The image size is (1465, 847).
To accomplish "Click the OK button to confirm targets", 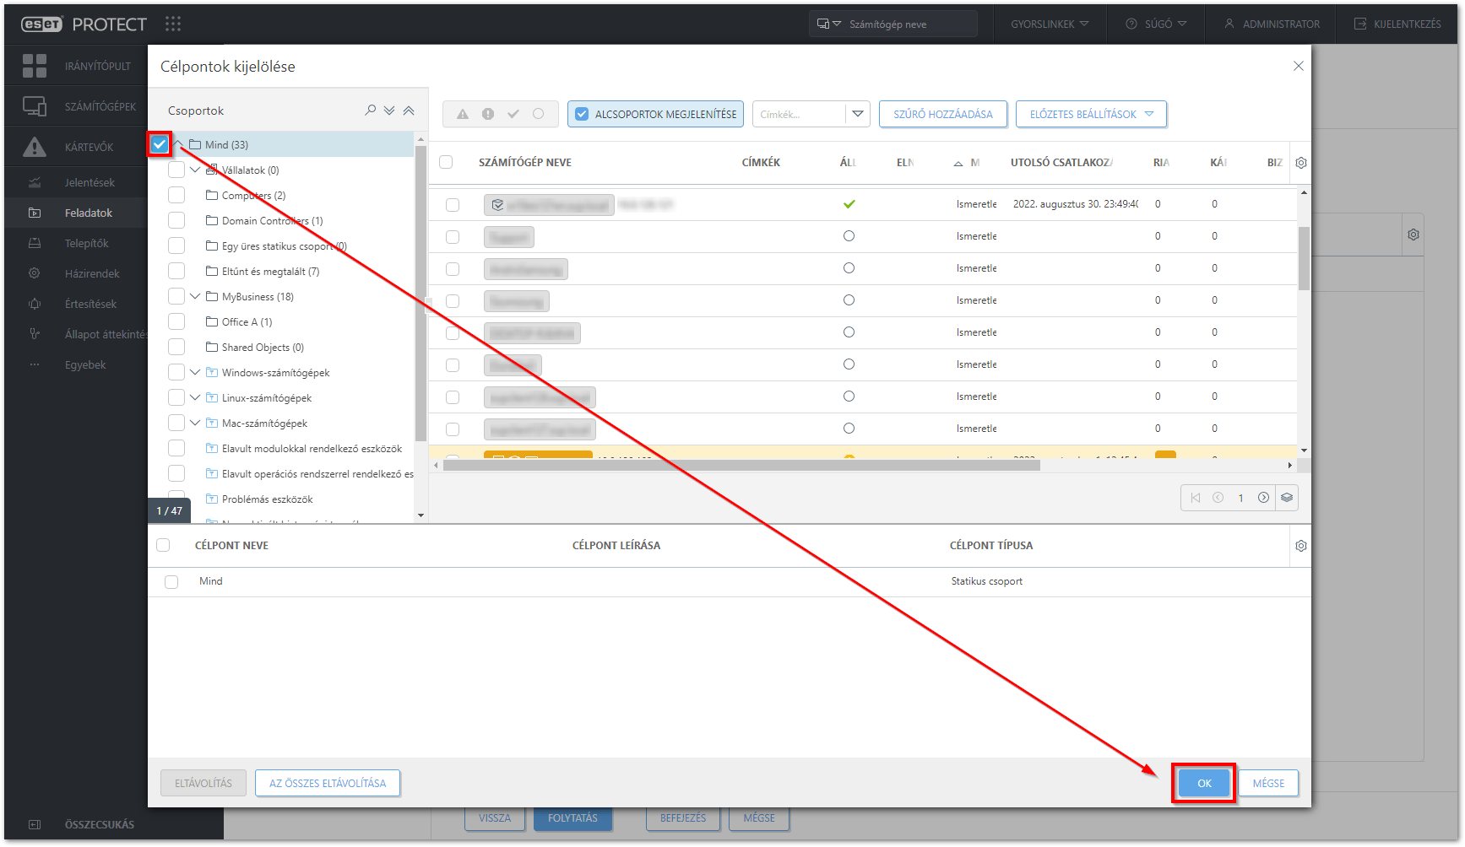I will [x=1202, y=783].
